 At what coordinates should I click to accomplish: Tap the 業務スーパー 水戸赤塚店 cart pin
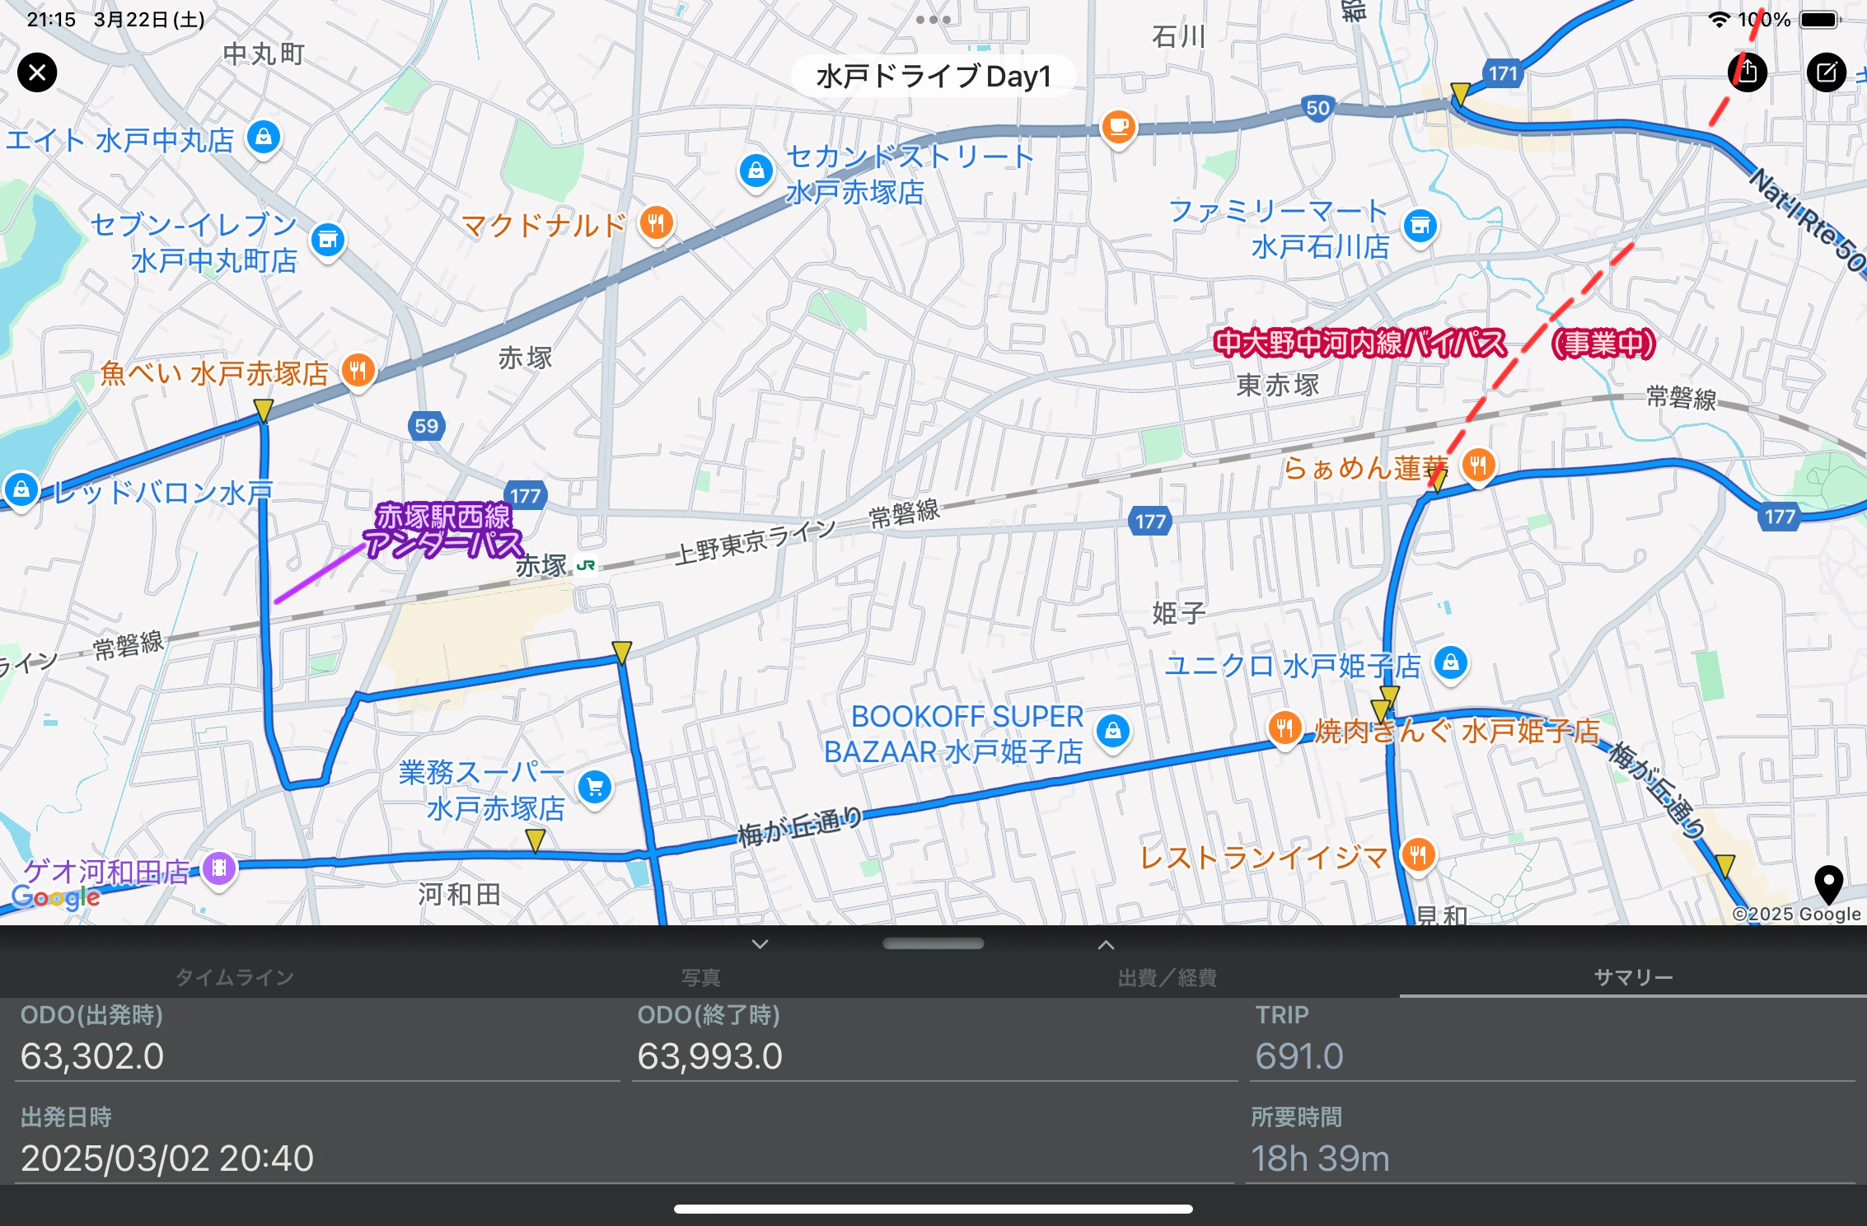(x=595, y=788)
